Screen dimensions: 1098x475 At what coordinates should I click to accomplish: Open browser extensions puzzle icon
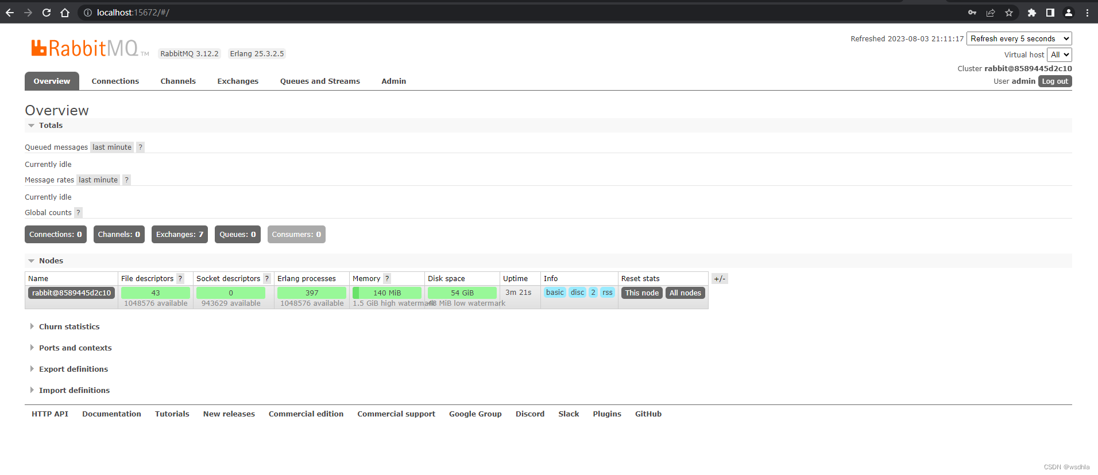(1032, 13)
